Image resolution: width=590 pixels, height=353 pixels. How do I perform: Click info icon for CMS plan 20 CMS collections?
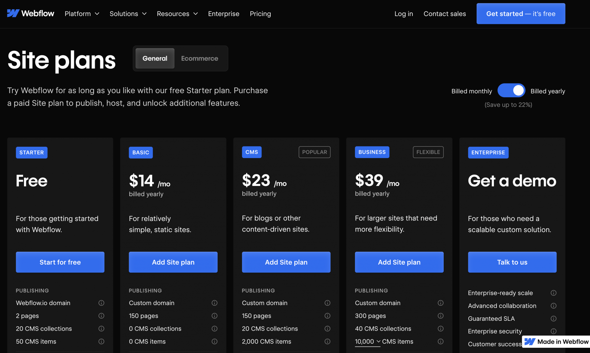[x=328, y=328]
